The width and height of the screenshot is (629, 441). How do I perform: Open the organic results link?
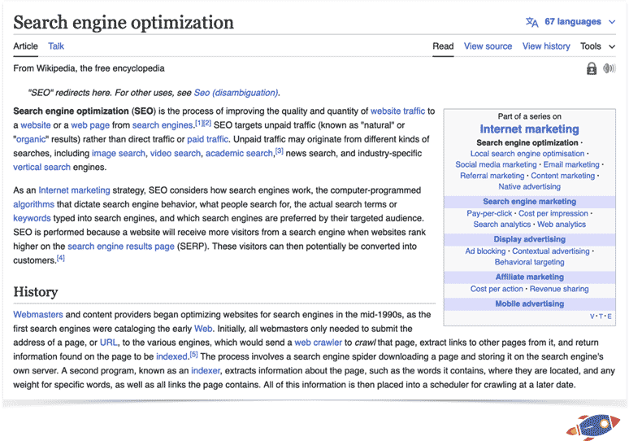click(31, 139)
